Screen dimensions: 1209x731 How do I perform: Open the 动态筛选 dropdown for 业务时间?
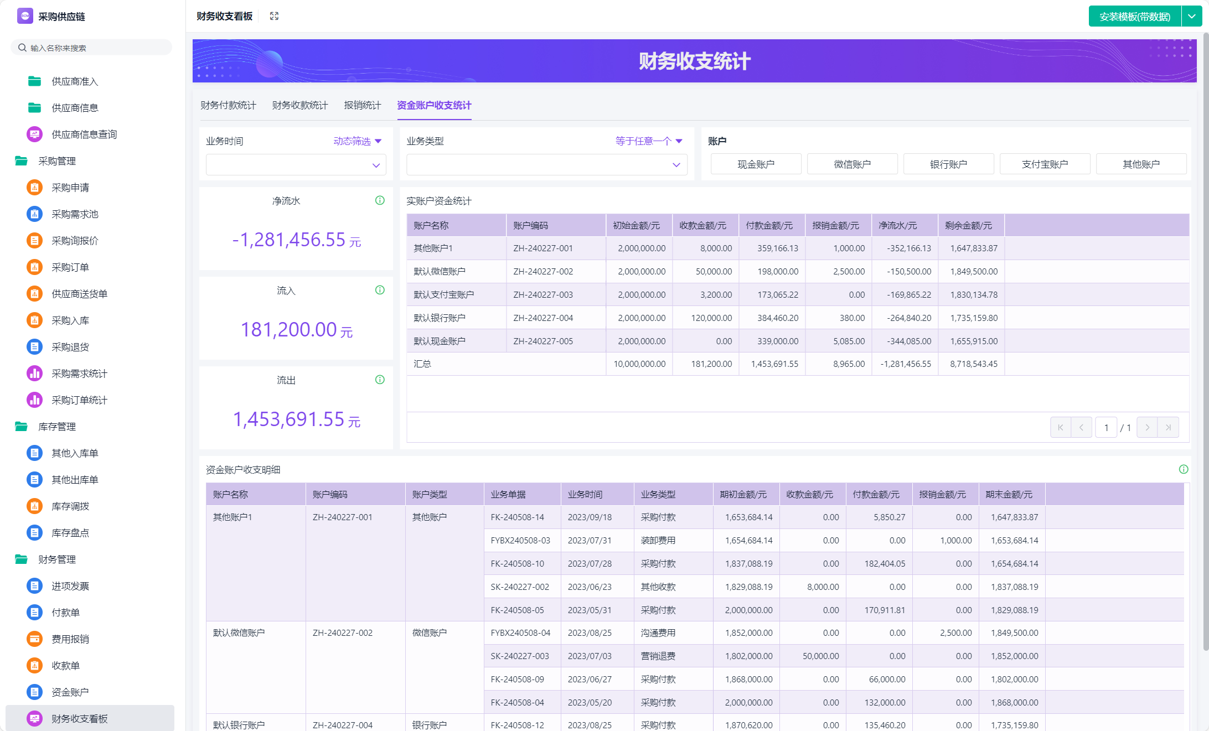click(x=358, y=141)
